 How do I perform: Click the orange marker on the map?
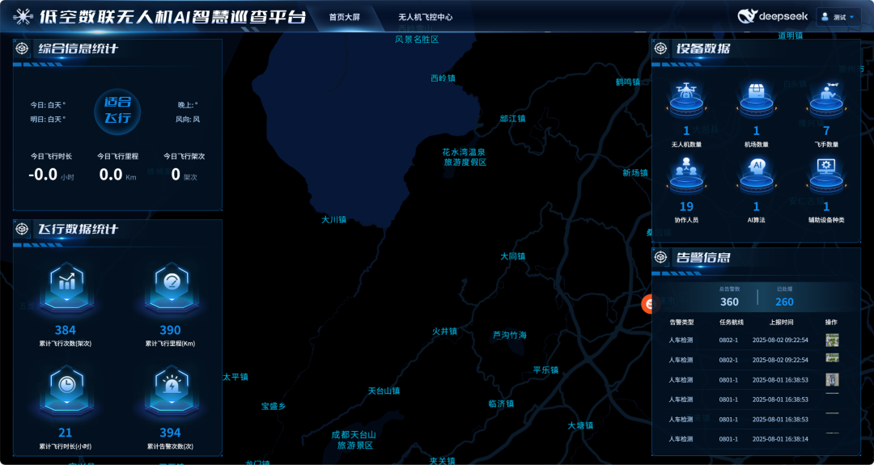649,304
